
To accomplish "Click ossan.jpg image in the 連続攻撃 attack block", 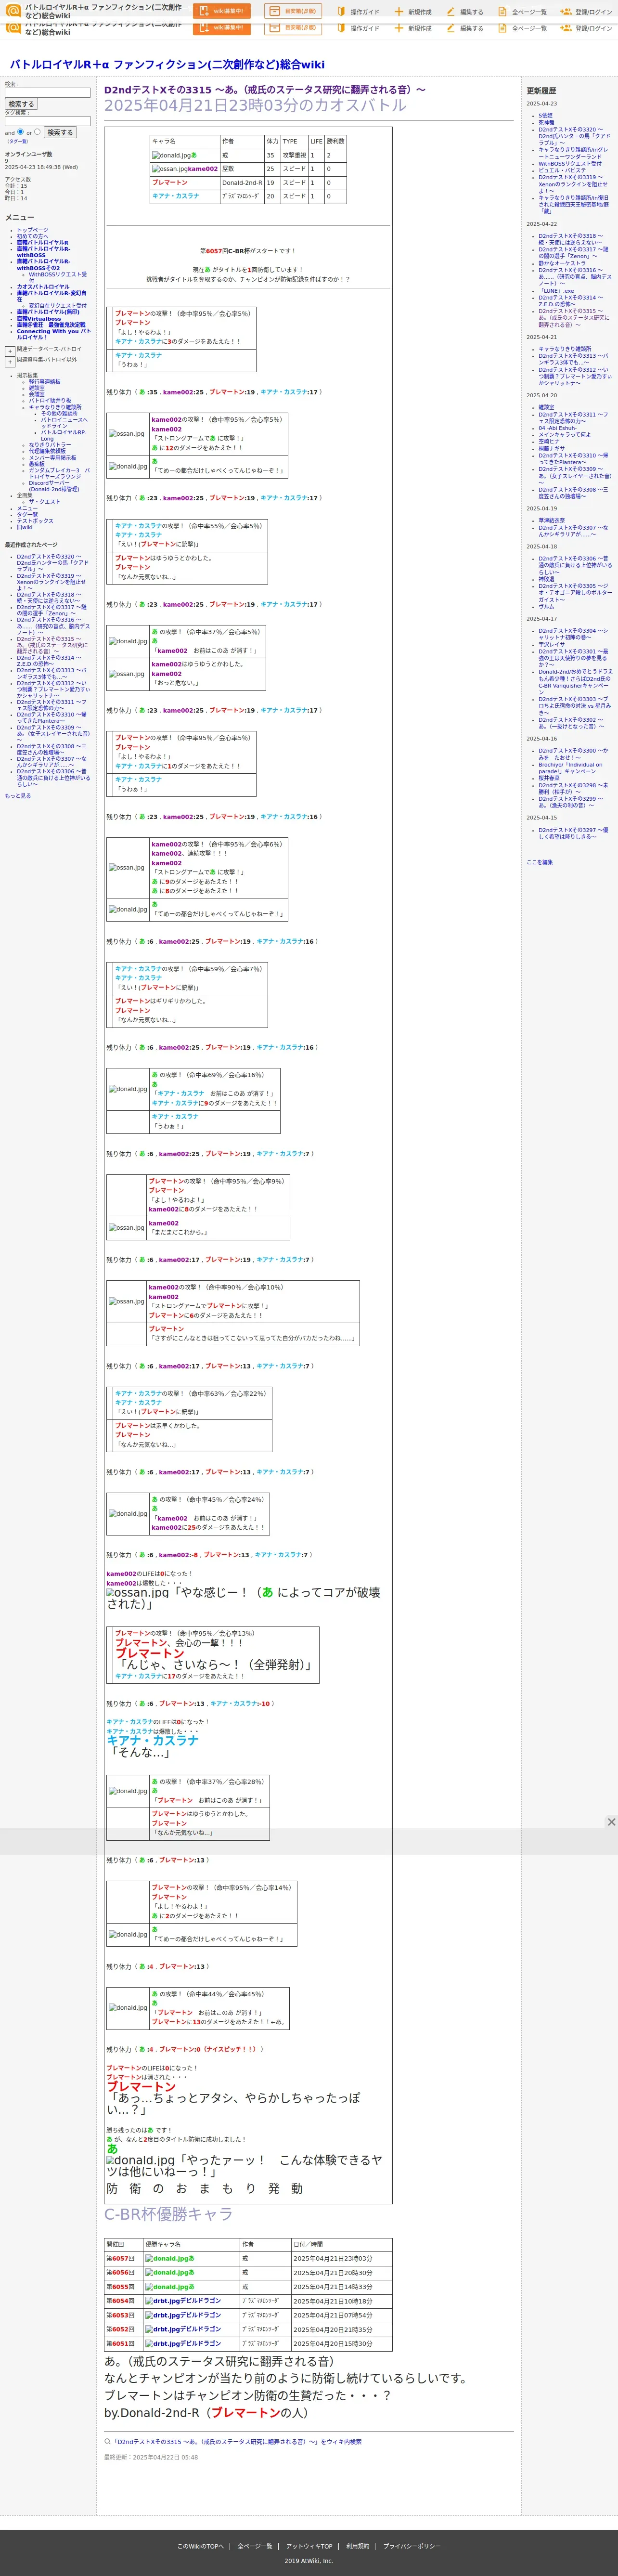I will 126,867.
